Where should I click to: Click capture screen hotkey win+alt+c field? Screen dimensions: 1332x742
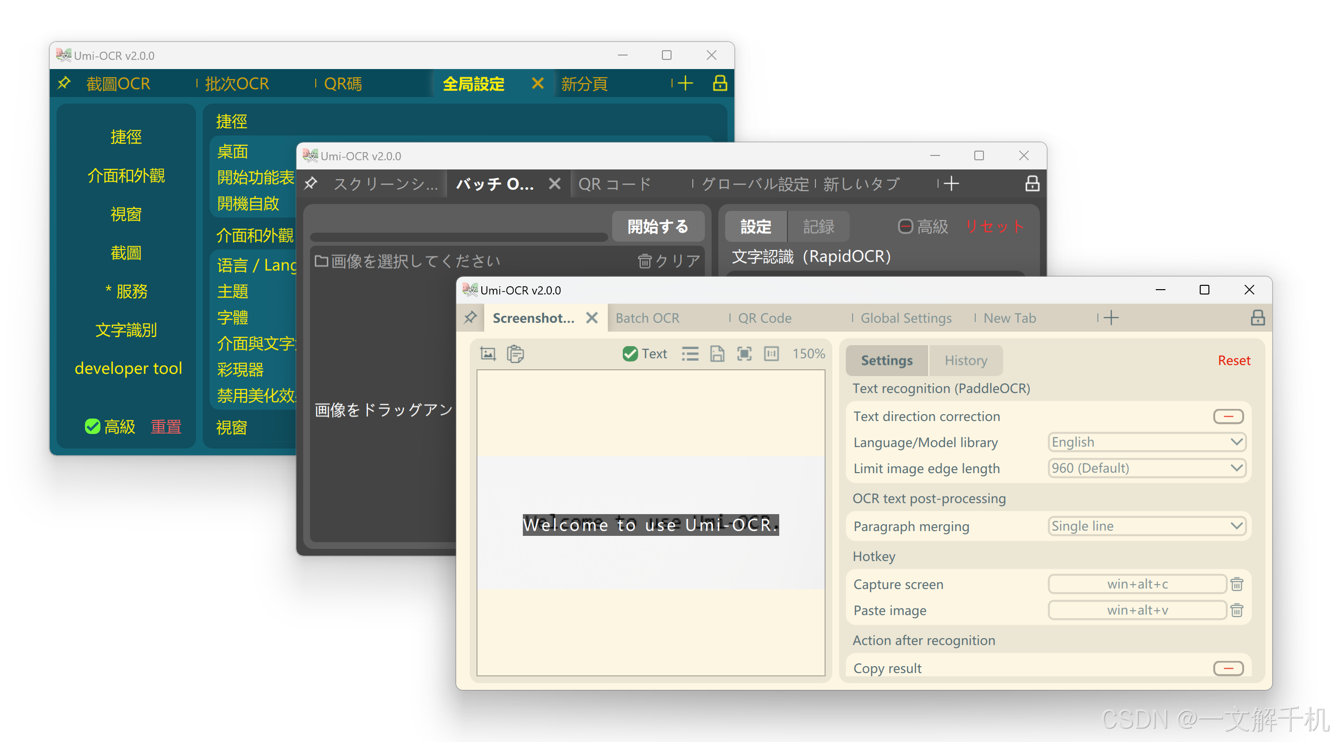[x=1137, y=582]
